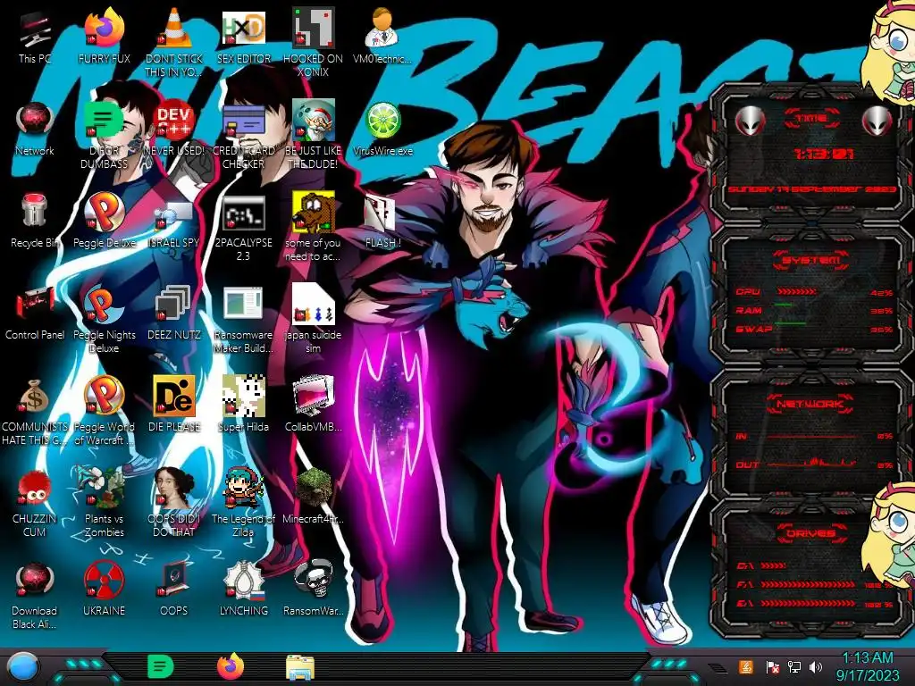Click the volume speaker tray icon
The width and height of the screenshot is (915, 686).
point(816,666)
